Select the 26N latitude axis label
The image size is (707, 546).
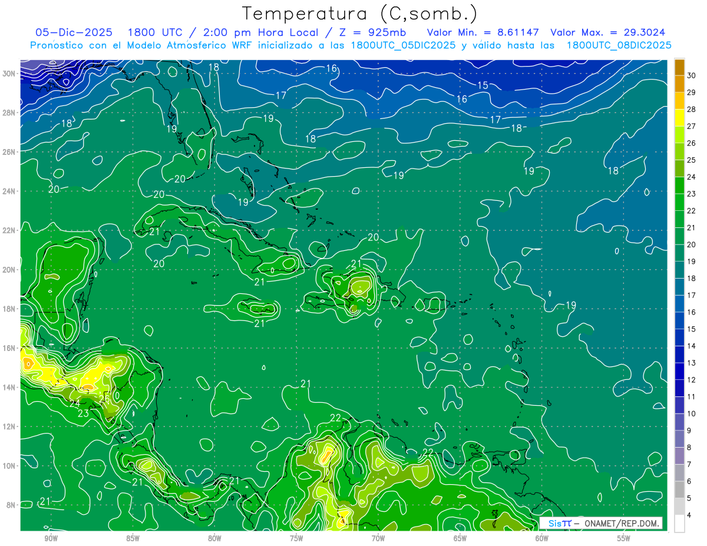click(8, 152)
